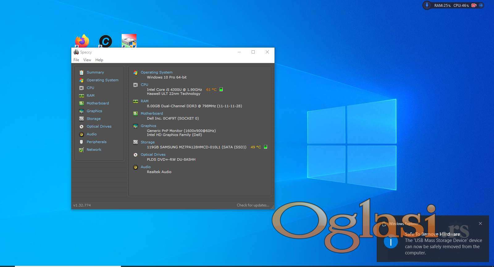Dismiss the Safe To Remove Hardware notification
Viewport: 494px width, 267px height.
[x=480, y=223]
